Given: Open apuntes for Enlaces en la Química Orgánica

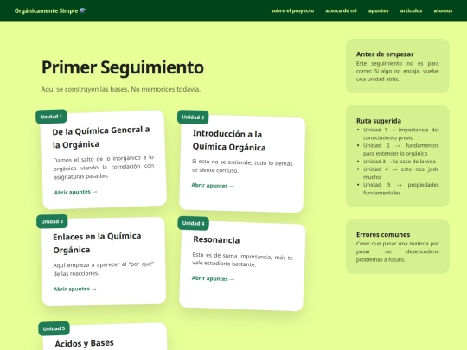Looking at the screenshot, I should pos(75,289).
